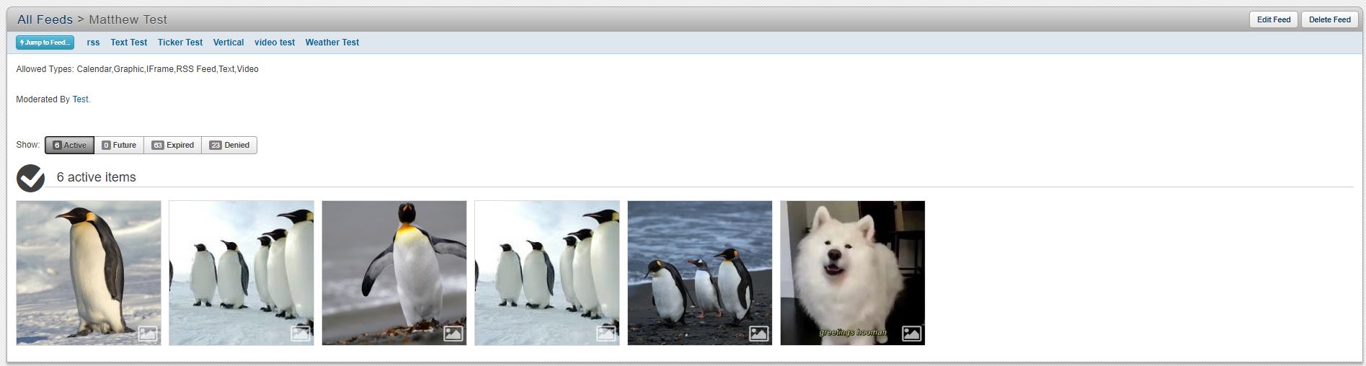Open the white dog greetings hooman thumbnail
1366x366 pixels.
coord(853,273)
